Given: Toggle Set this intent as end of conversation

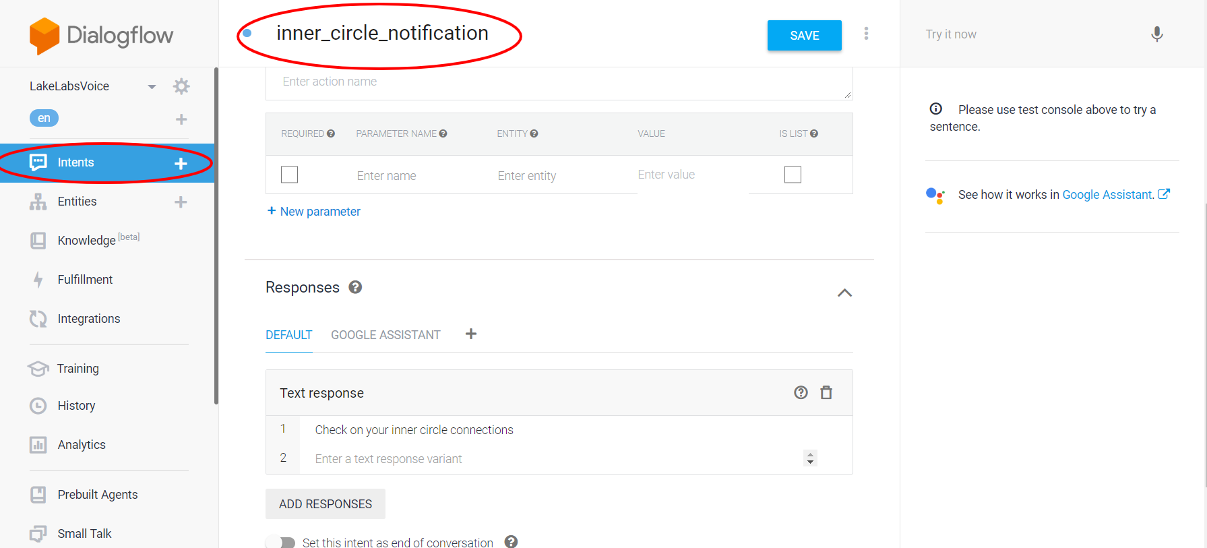Looking at the screenshot, I should (x=281, y=542).
